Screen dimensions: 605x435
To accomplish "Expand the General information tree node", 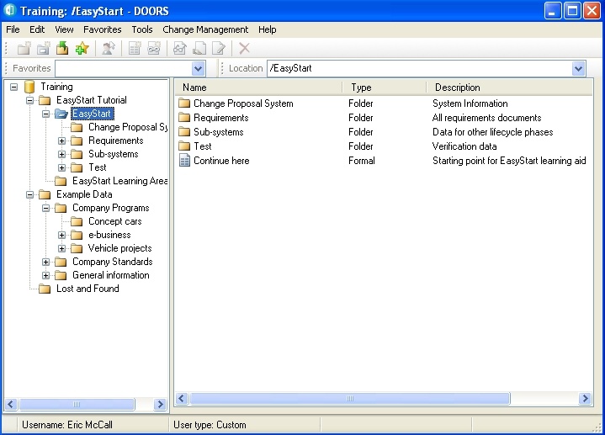I will 46,276.
